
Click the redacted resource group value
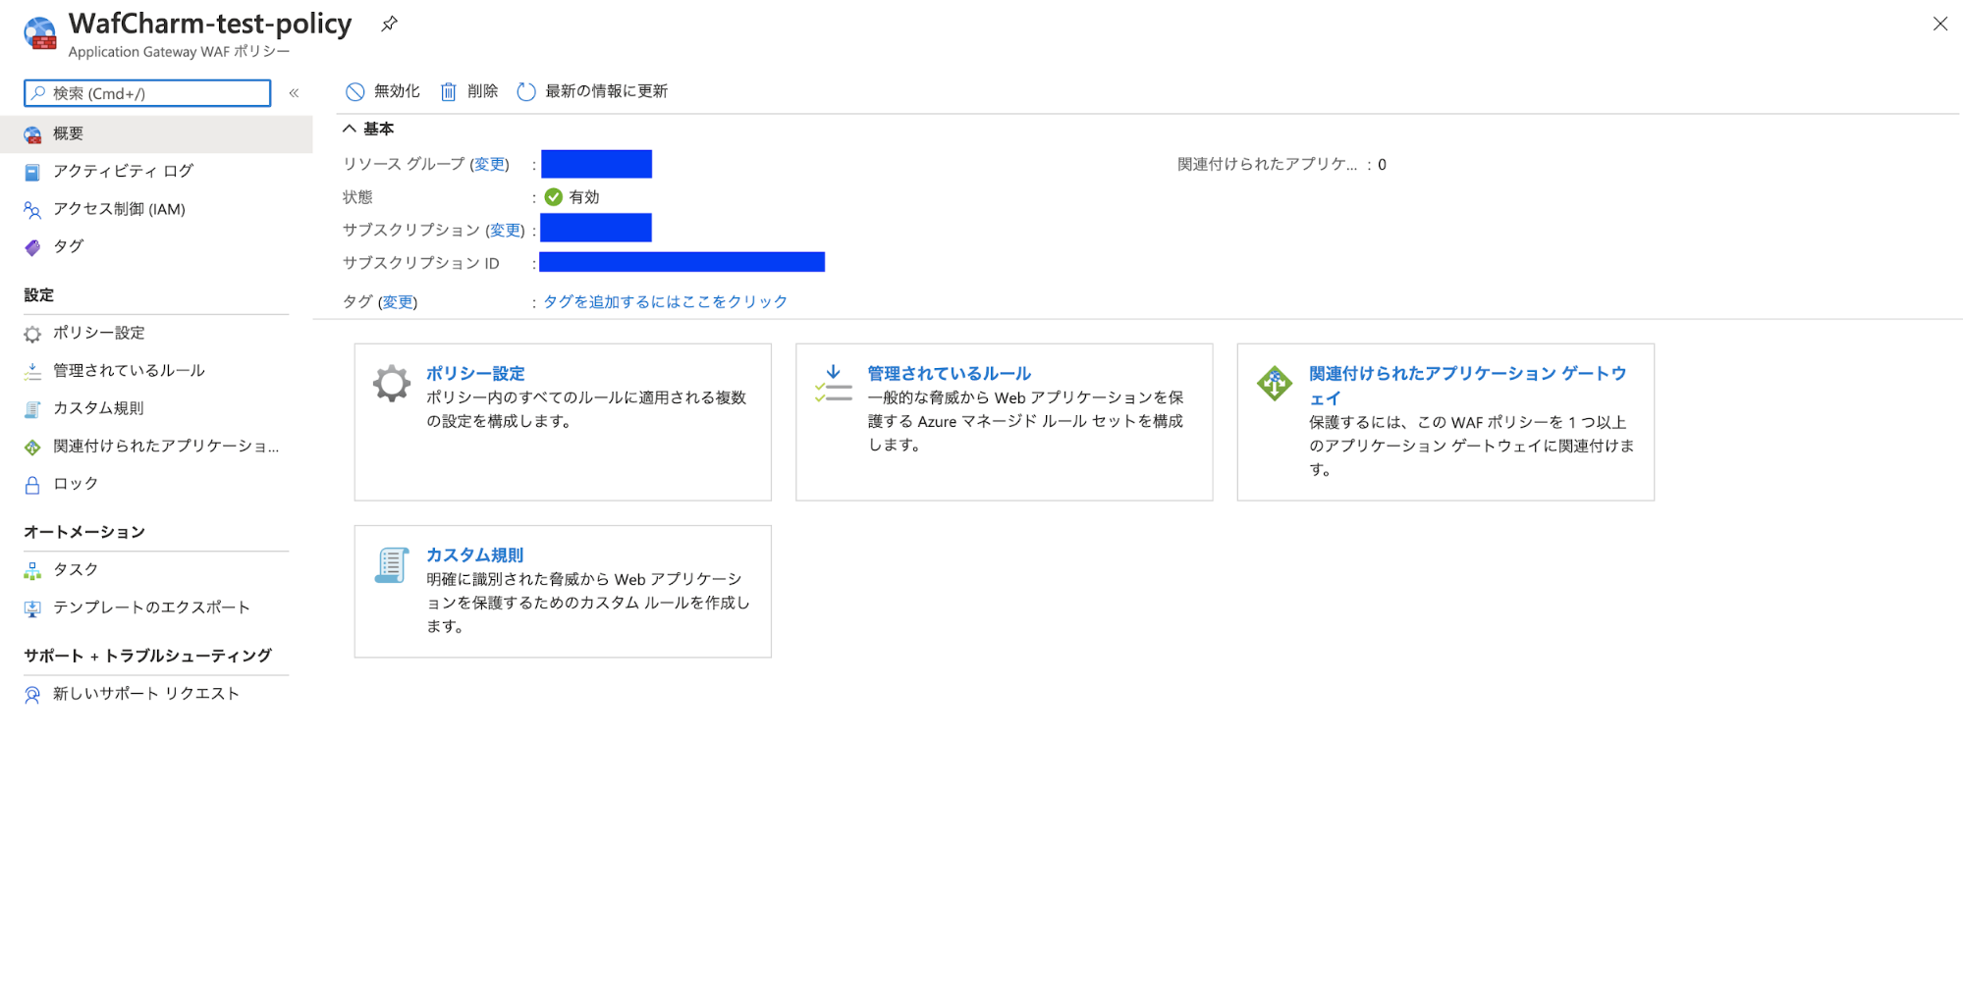(x=596, y=164)
